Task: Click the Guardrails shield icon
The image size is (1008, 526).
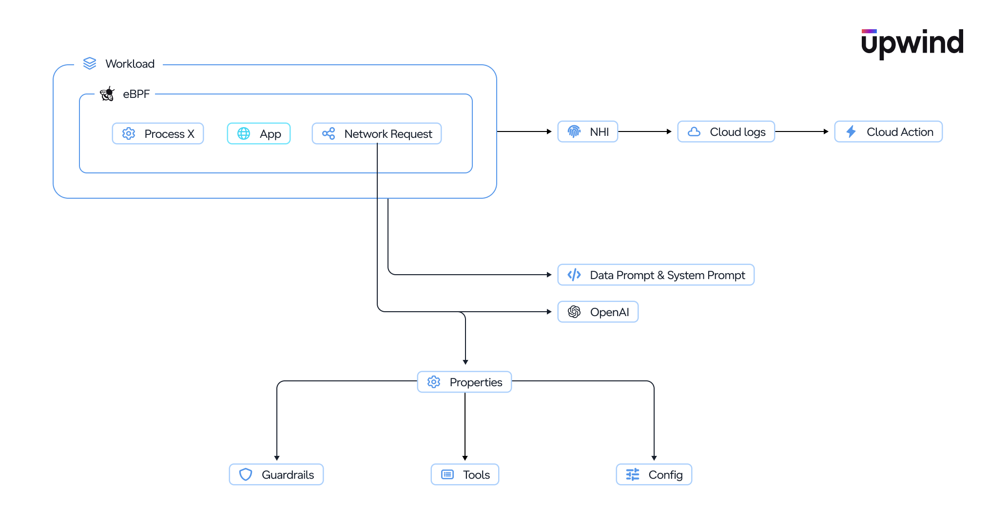Action: tap(246, 474)
